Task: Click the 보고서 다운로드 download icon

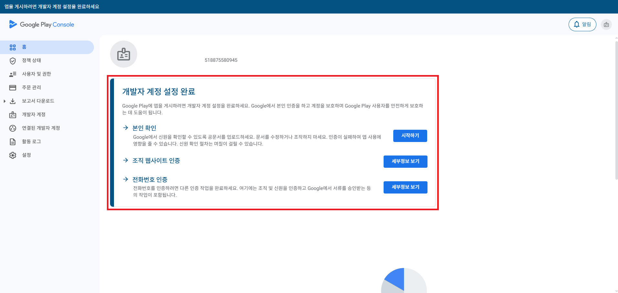Action: (13, 101)
